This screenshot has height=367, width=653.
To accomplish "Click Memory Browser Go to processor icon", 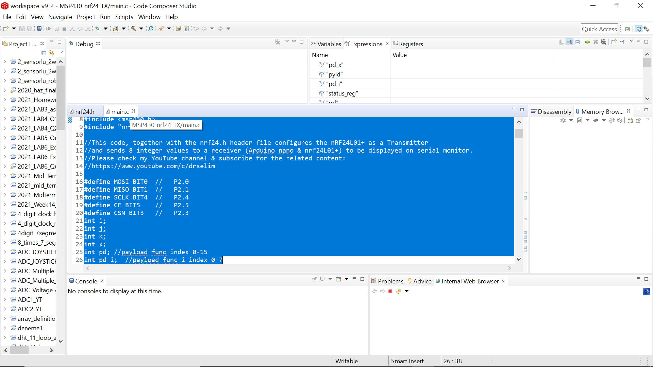I will 563,120.
